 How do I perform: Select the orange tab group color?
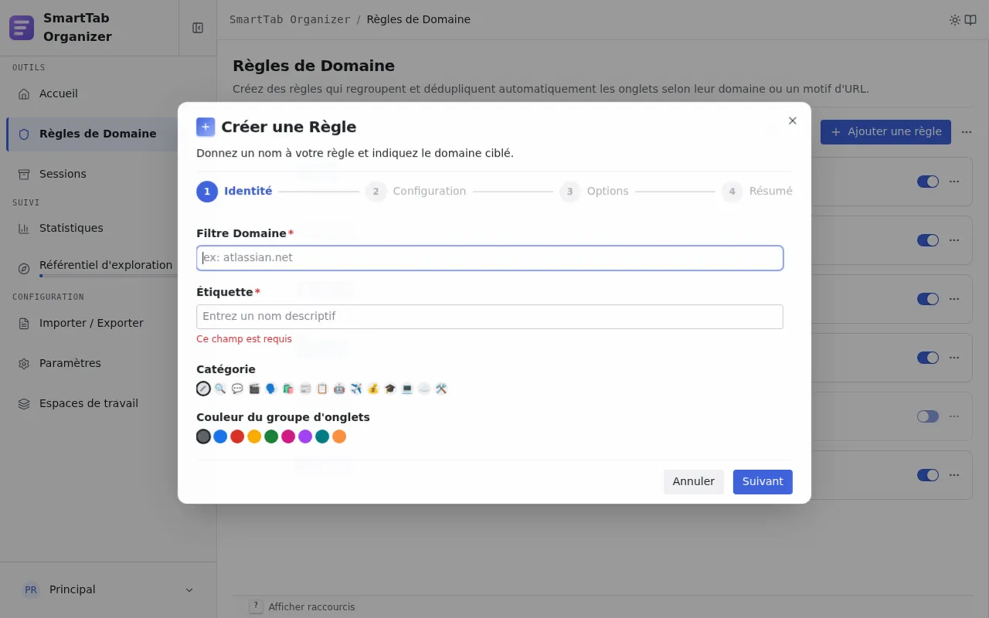pos(339,436)
